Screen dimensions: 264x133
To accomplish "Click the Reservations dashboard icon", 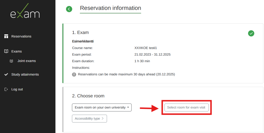I will tap(6, 36).
